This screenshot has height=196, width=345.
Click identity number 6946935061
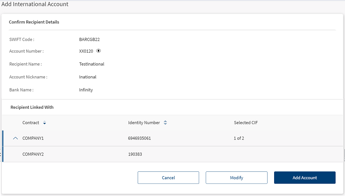[139, 138]
